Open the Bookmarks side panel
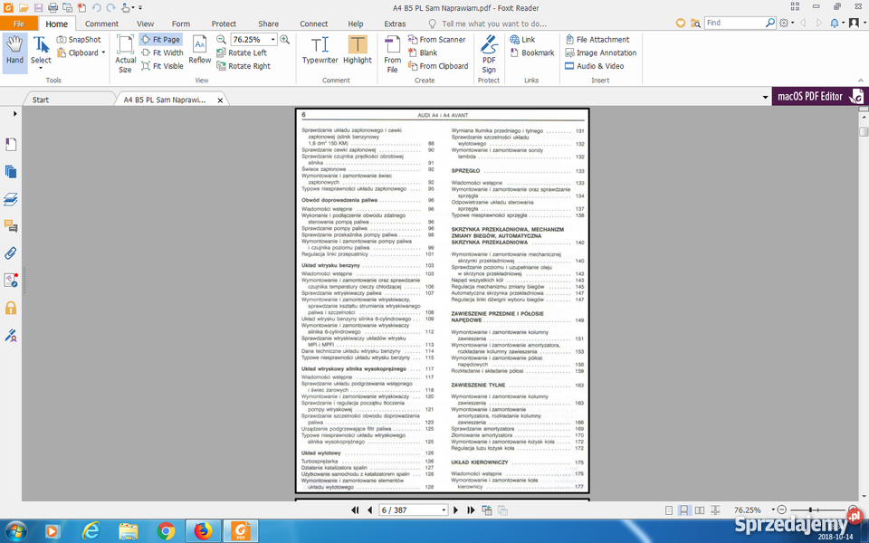 [11, 144]
